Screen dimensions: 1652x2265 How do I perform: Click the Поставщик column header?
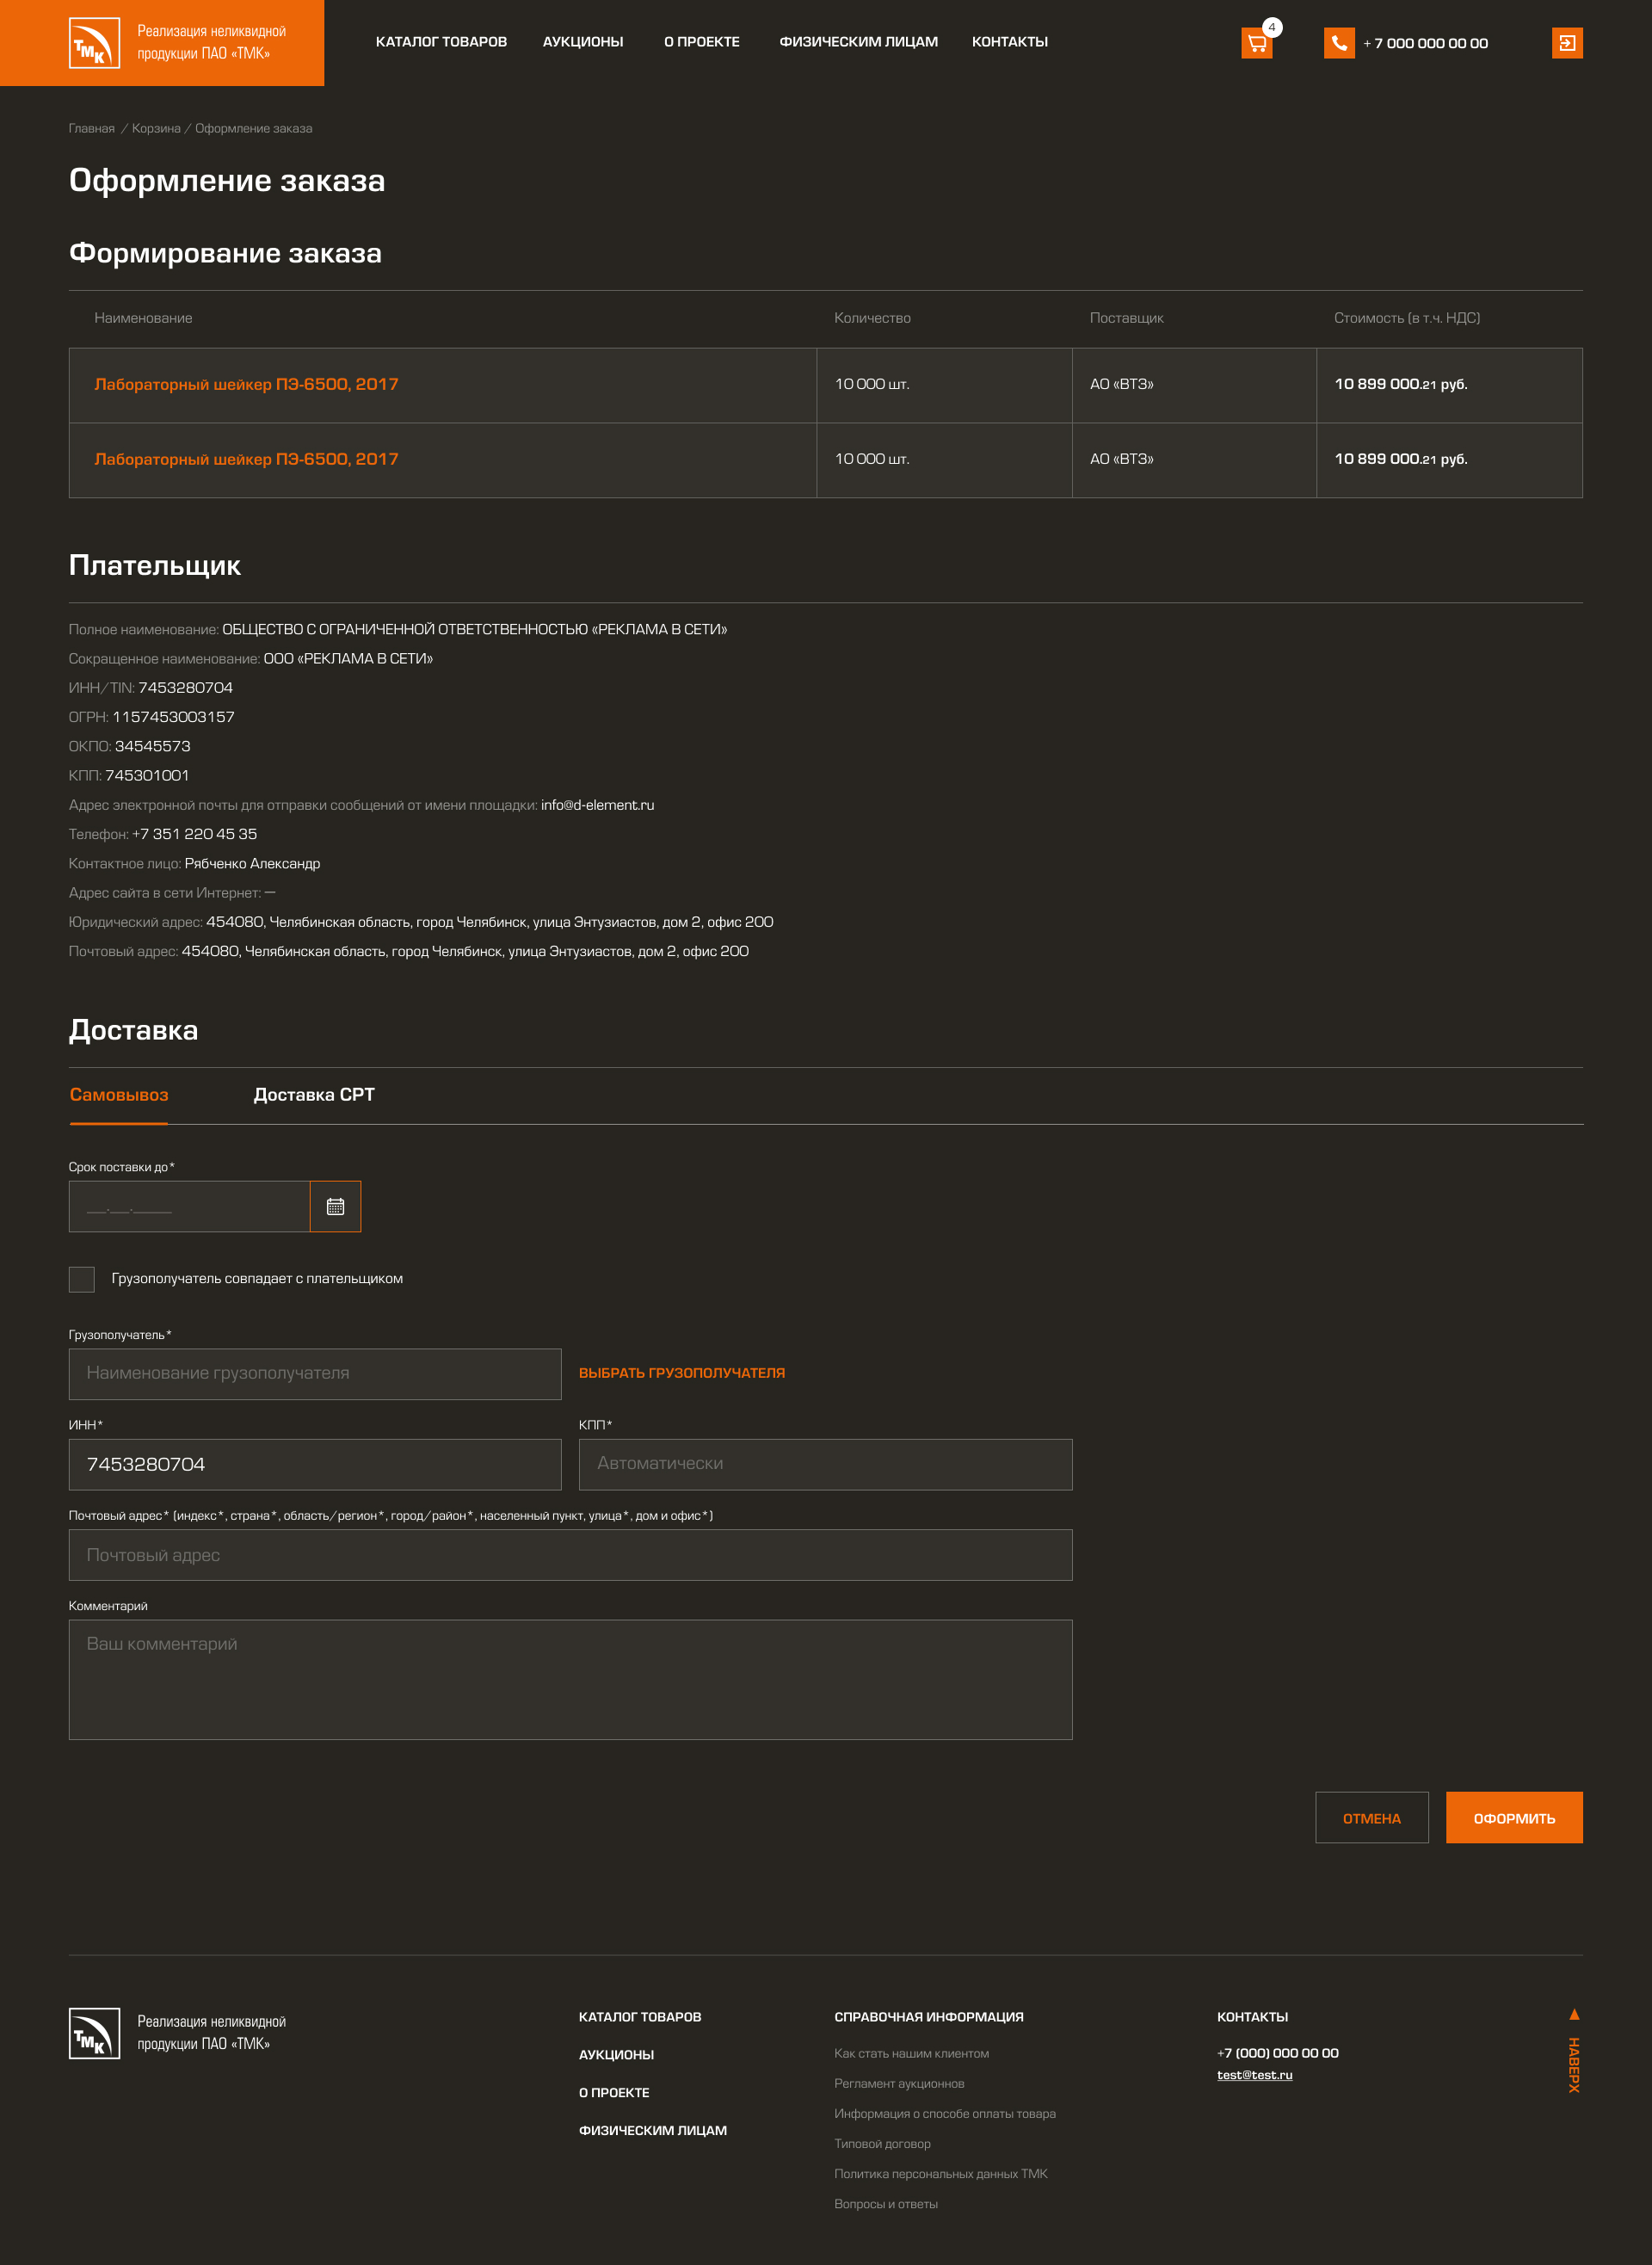click(1126, 318)
